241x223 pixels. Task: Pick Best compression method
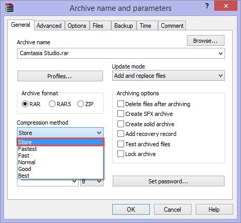(60, 176)
